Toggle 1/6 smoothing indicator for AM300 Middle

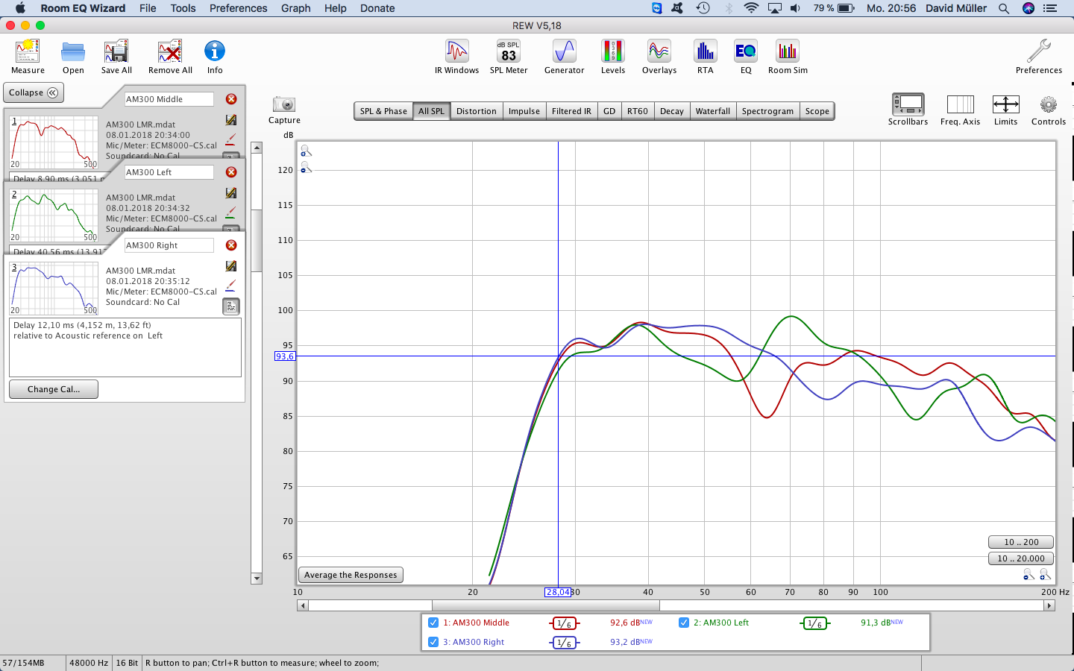pos(565,623)
